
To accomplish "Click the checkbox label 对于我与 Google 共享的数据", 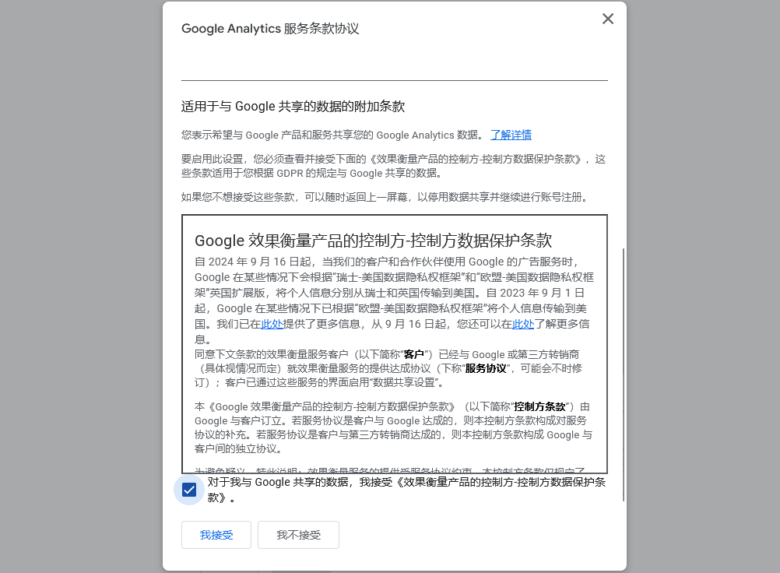I will pos(406,490).
